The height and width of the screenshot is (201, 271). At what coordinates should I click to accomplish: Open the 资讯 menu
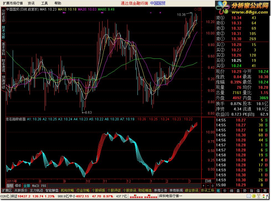tap(31, 3)
